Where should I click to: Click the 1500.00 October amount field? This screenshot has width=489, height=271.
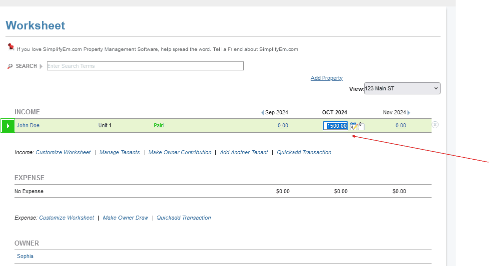[x=336, y=126]
